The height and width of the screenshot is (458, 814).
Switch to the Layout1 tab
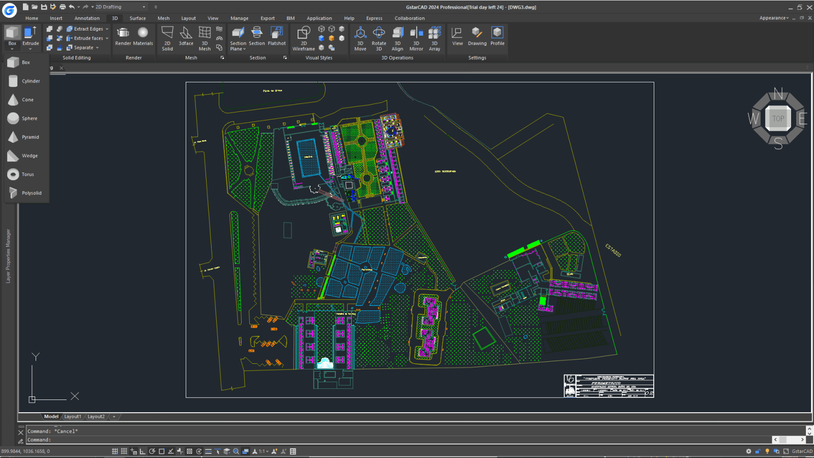tap(73, 416)
